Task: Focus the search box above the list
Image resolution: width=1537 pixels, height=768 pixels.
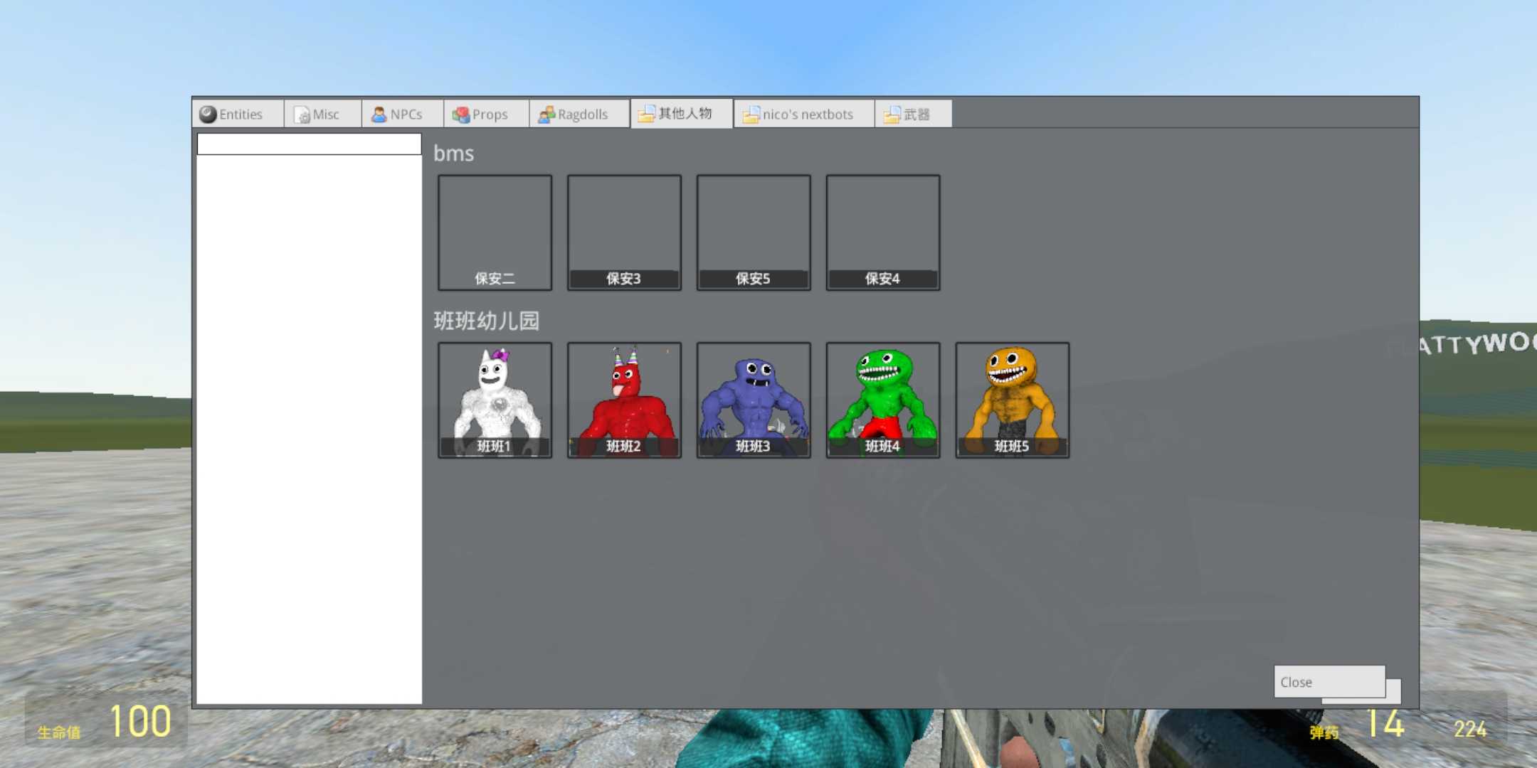Action: point(309,144)
